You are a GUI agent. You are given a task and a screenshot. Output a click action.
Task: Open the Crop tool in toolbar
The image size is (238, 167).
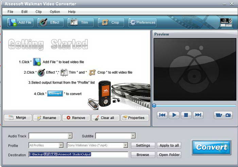[111, 22]
